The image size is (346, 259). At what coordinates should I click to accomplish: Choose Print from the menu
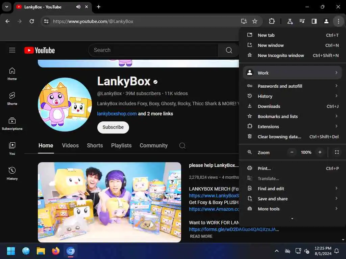coord(292,168)
